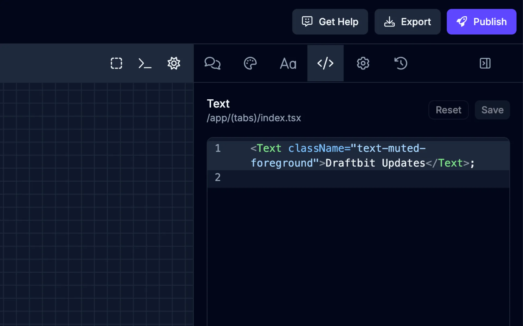Open the color palette theme tab
The image size is (523, 326).
coord(250,63)
